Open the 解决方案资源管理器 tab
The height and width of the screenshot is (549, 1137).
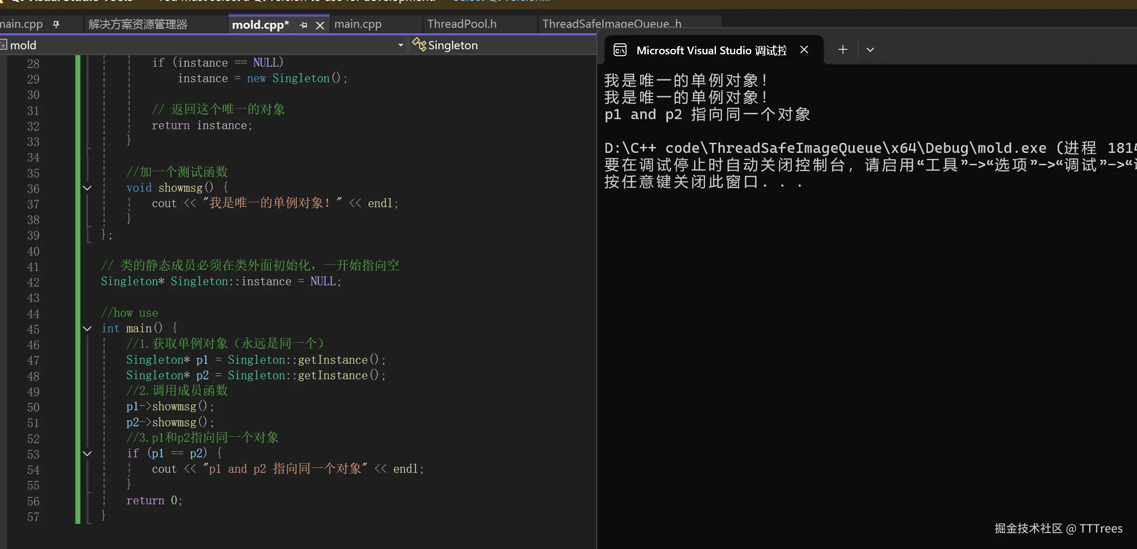click(138, 24)
